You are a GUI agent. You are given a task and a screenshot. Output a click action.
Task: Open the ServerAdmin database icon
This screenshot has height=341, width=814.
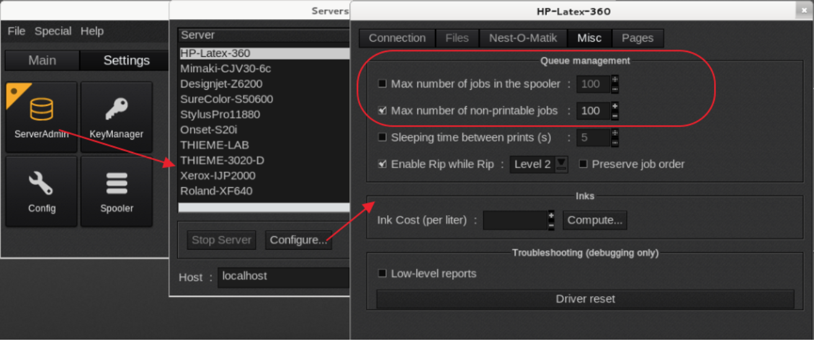point(42,110)
